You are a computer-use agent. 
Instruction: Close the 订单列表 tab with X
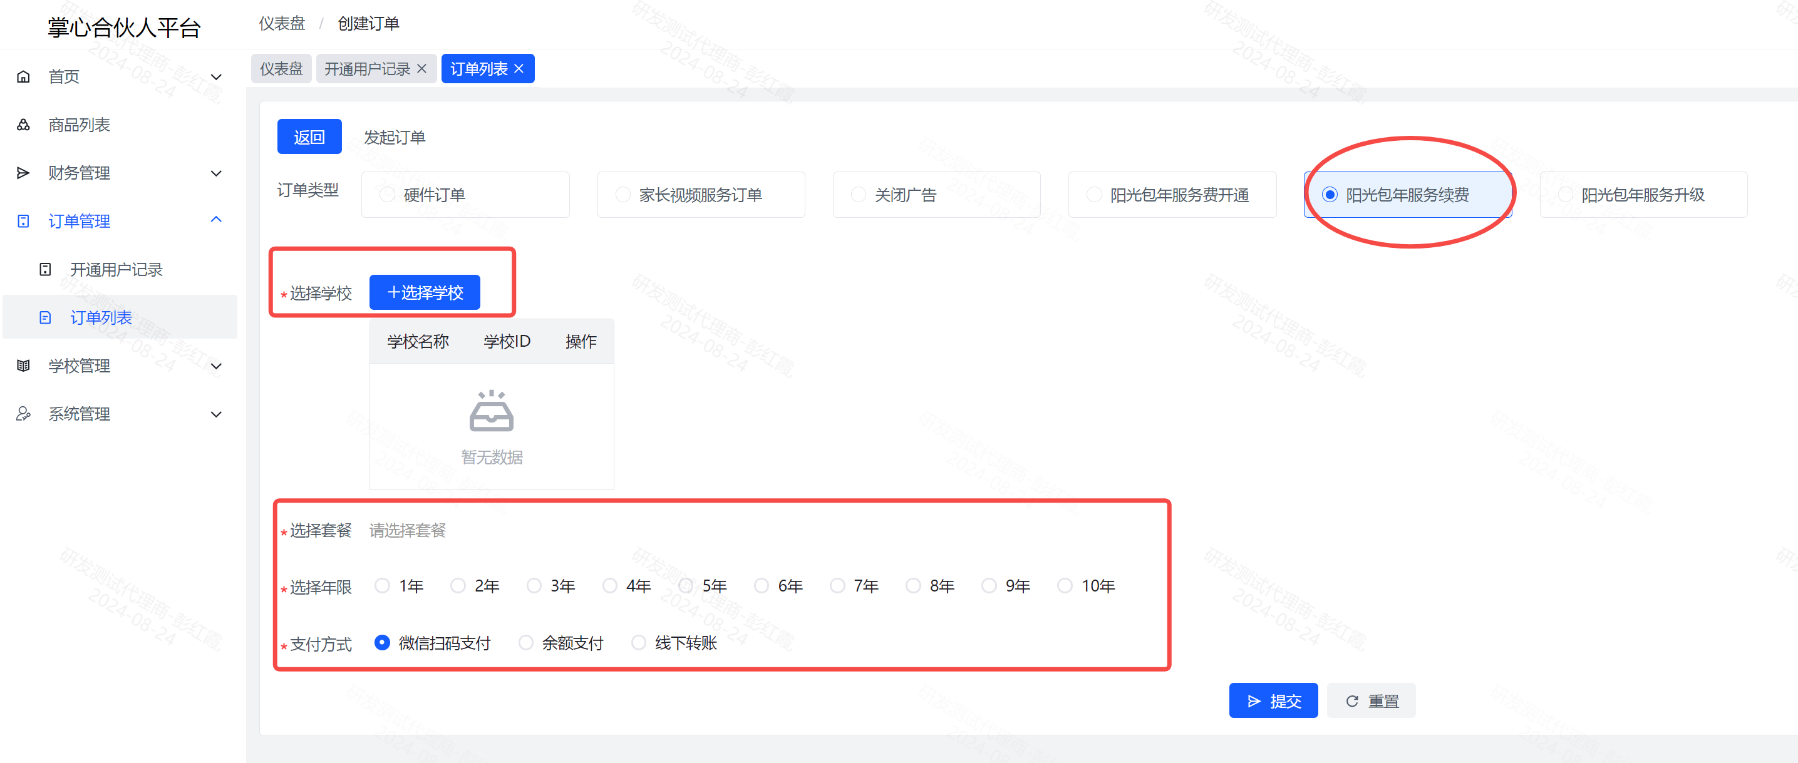519,68
